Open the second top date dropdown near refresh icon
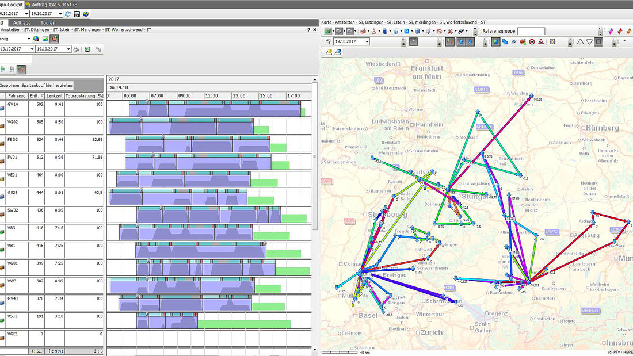Viewport: 633px width, 356px height. pyautogui.click(x=60, y=14)
